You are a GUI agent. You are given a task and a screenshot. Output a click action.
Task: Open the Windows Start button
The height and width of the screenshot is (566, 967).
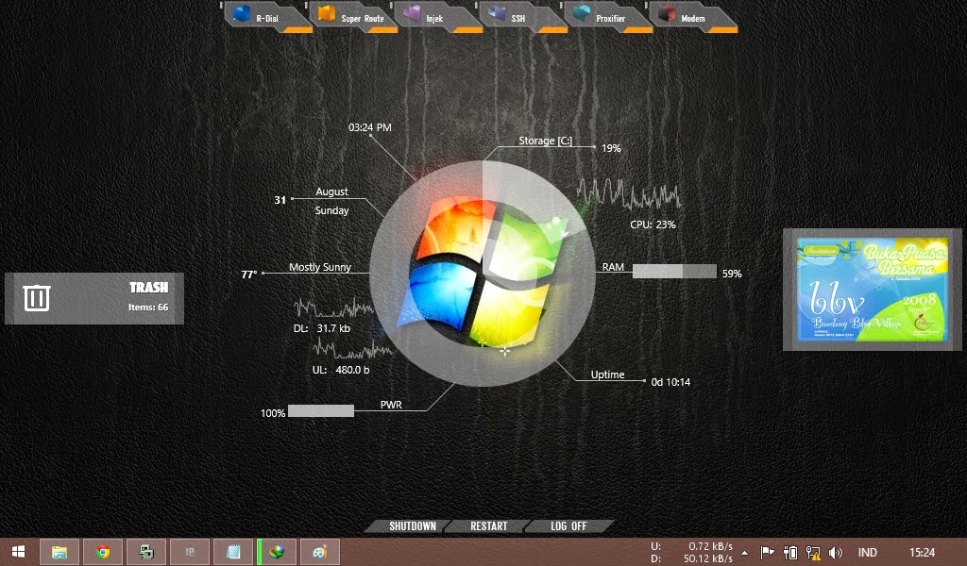(19, 552)
